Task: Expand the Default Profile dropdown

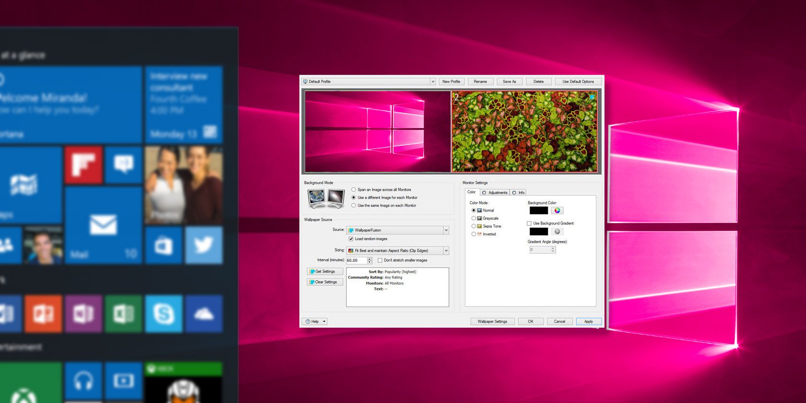Action: click(x=432, y=82)
